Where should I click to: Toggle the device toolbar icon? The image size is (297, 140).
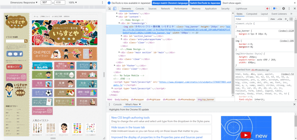pos(114,9)
